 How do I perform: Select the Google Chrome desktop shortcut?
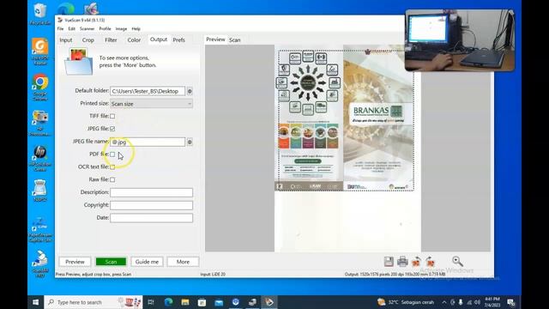40,88
